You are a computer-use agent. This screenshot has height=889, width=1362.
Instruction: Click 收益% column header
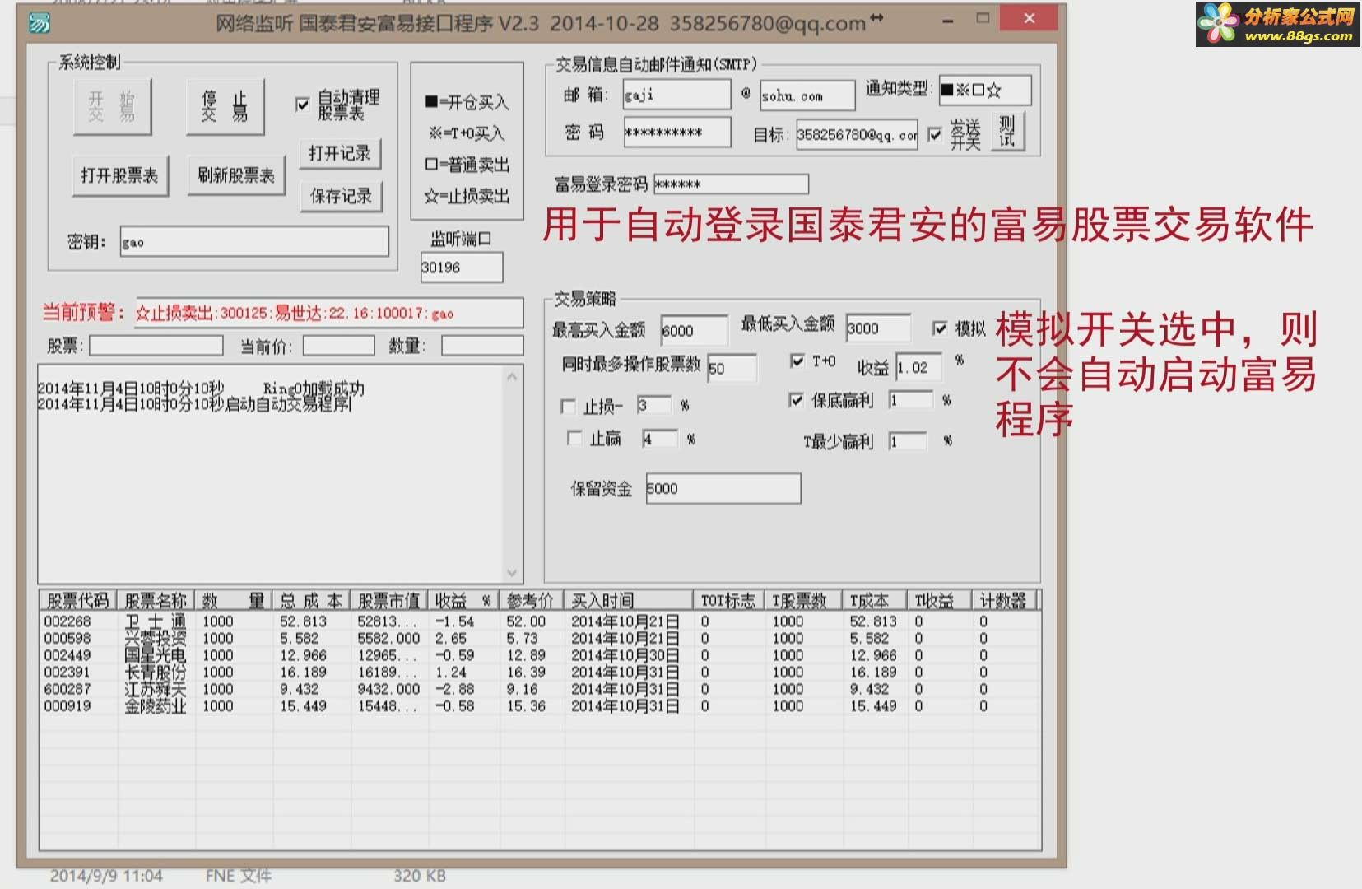tap(464, 600)
